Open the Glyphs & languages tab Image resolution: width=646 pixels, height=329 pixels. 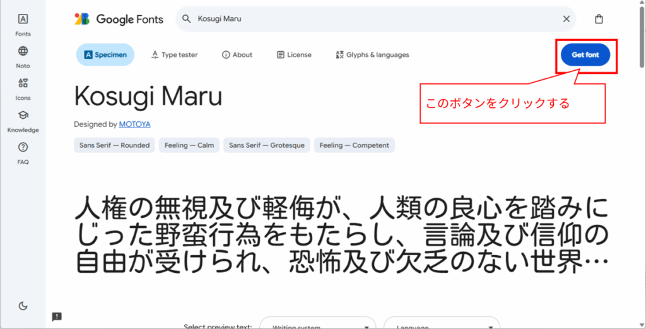pyautogui.click(x=373, y=55)
